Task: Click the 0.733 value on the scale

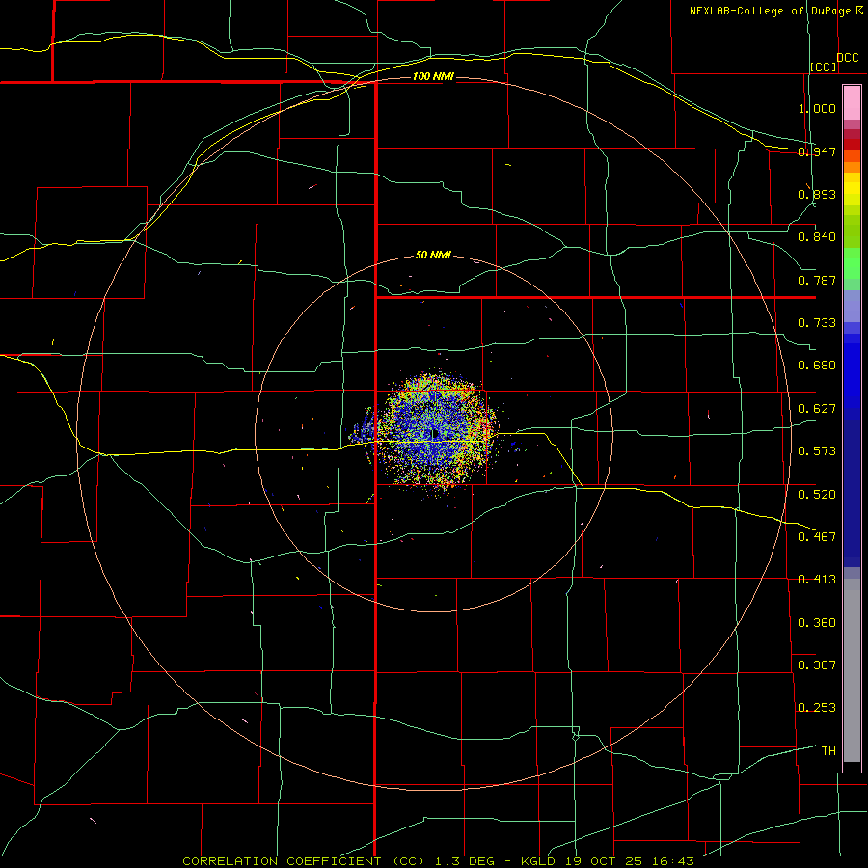Action: pyautogui.click(x=817, y=323)
